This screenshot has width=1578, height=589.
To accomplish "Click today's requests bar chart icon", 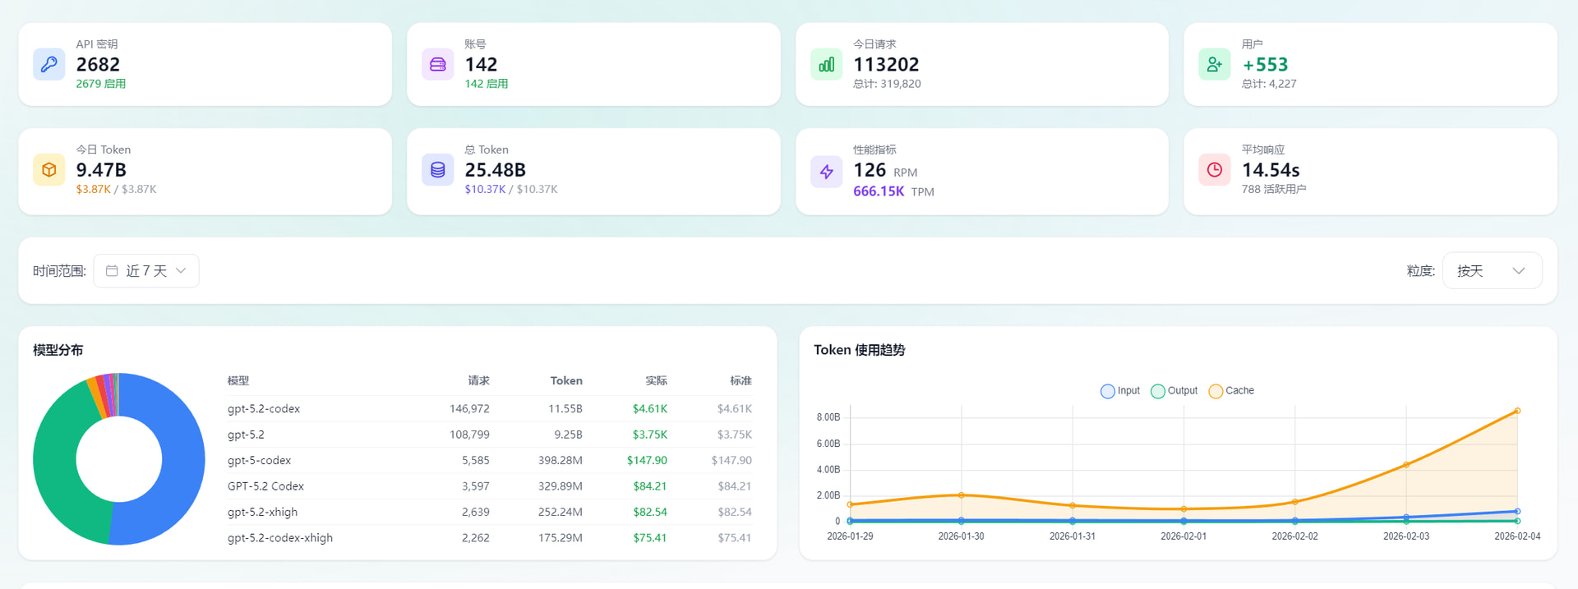I will tap(827, 64).
